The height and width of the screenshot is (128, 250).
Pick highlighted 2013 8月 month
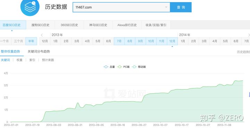point(130,41)
